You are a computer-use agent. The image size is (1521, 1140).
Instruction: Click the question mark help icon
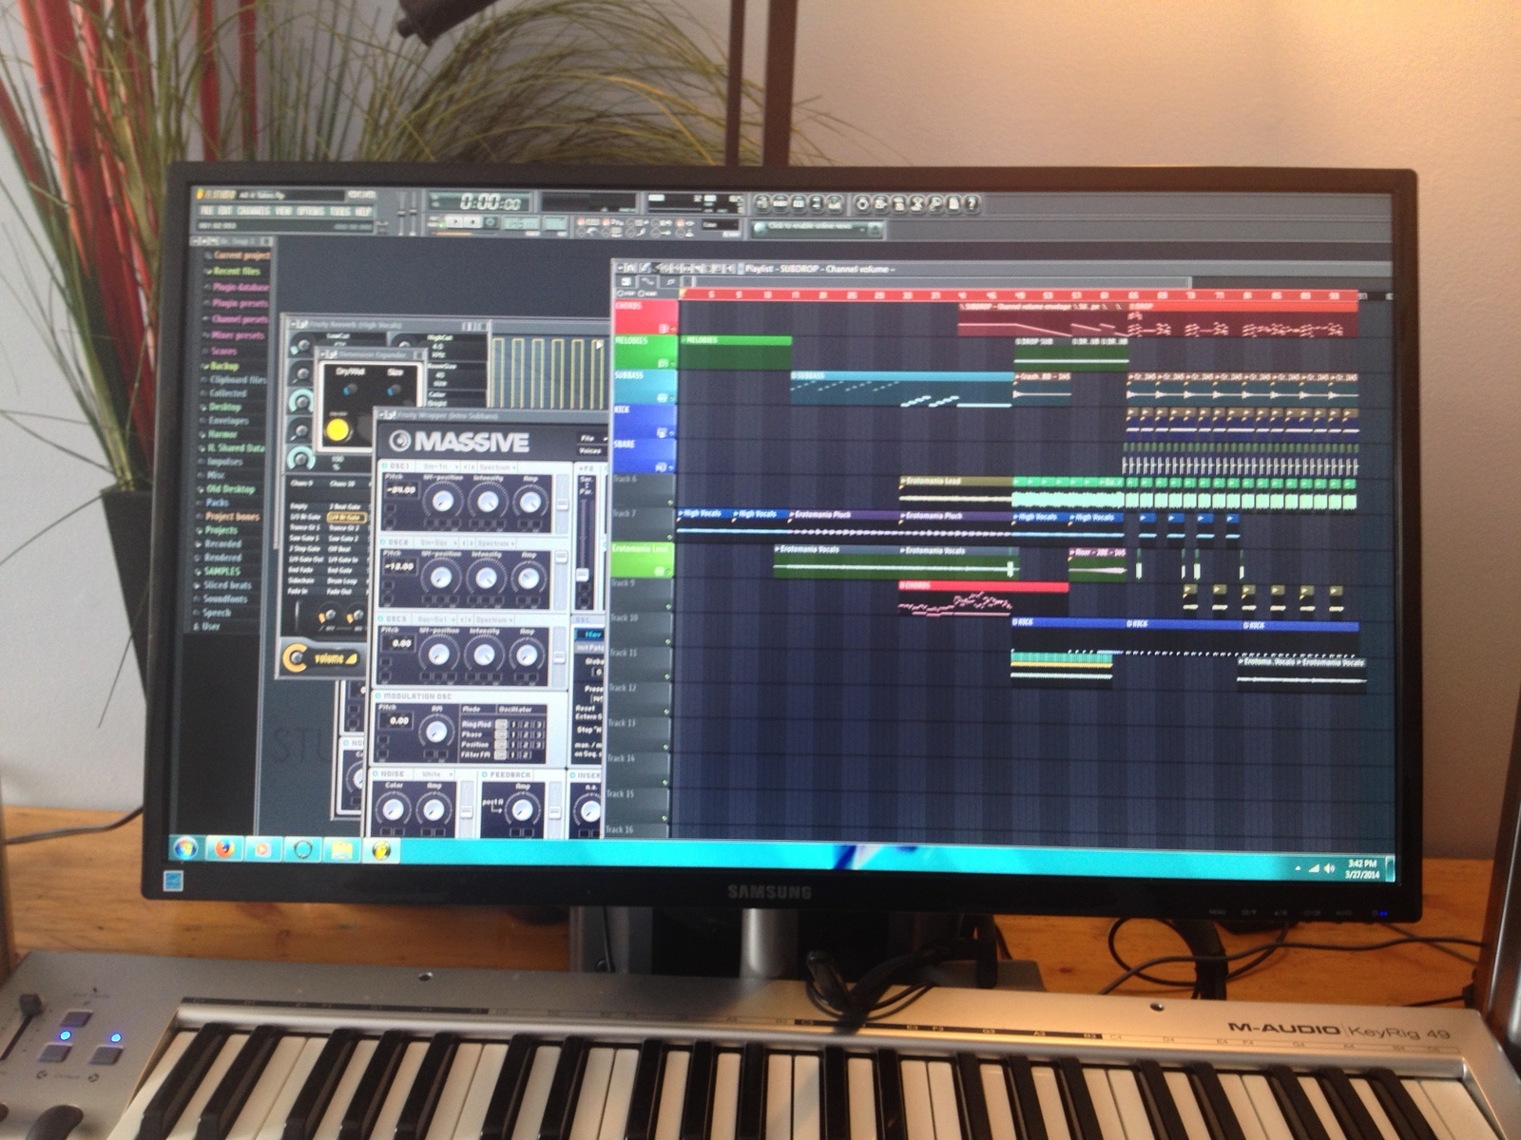[x=971, y=203]
